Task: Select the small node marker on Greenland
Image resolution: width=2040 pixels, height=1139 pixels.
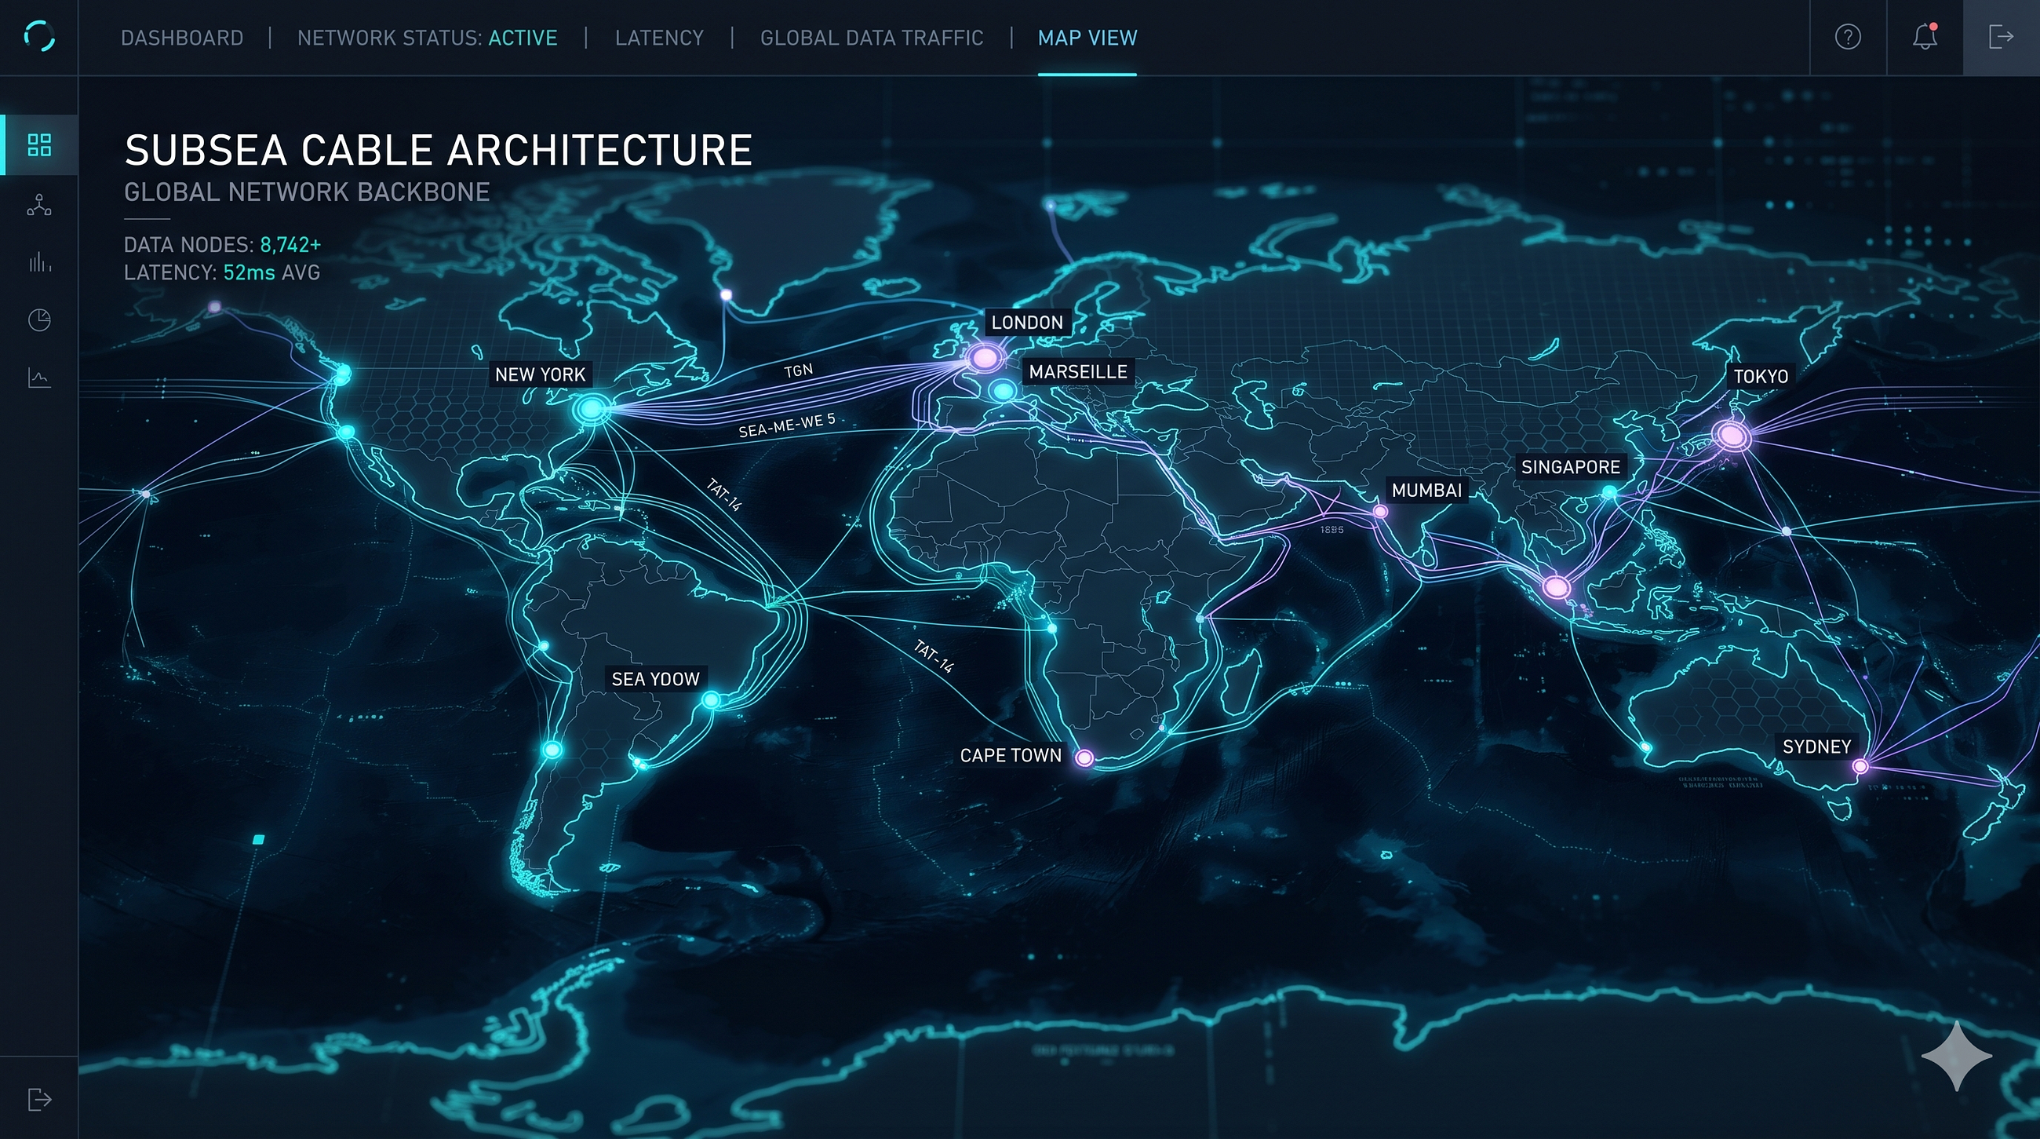Action: click(726, 294)
